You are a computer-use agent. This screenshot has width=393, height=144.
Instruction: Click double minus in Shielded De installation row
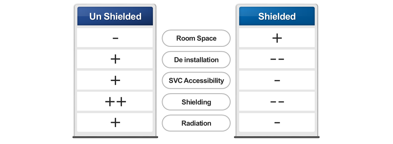[277, 59]
